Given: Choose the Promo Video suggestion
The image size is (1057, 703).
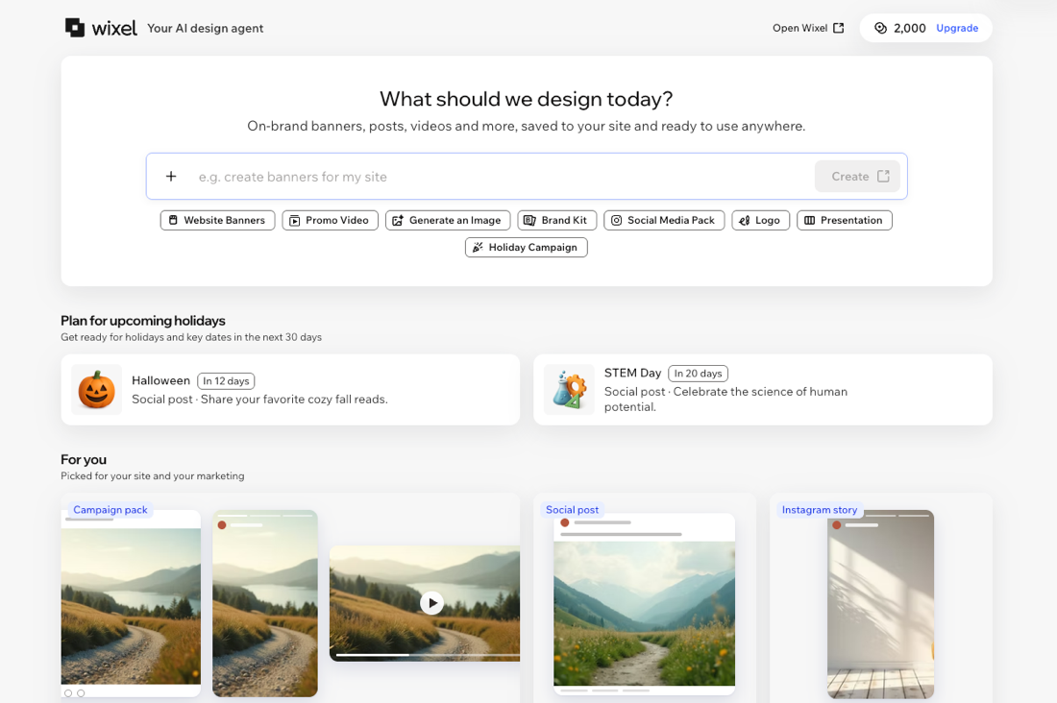Looking at the screenshot, I should (x=331, y=220).
